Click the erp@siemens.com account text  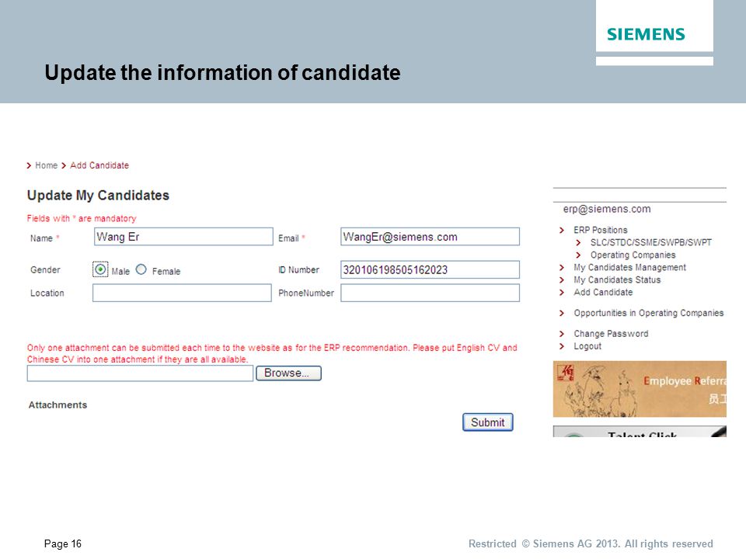point(607,209)
